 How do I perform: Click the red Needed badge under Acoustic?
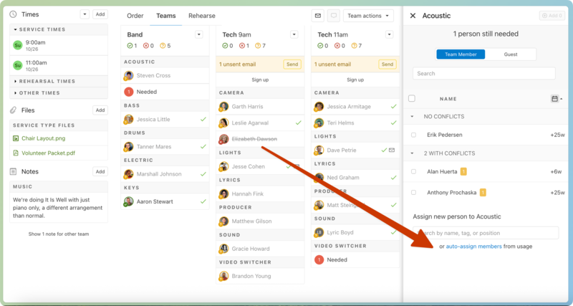point(129,92)
